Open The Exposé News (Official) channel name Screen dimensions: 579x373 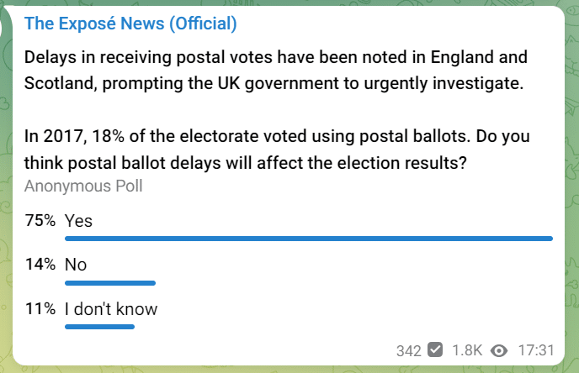(x=130, y=24)
